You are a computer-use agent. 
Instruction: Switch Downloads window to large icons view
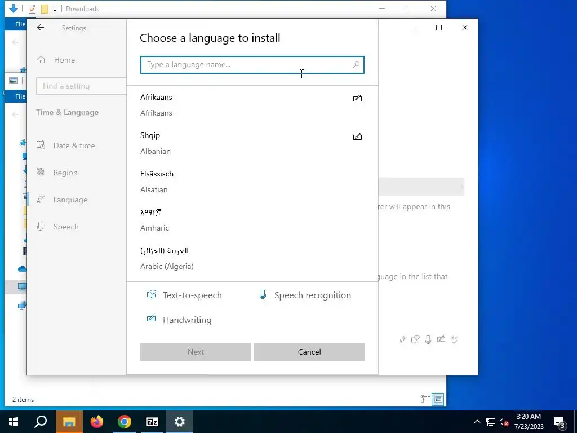[438, 399]
